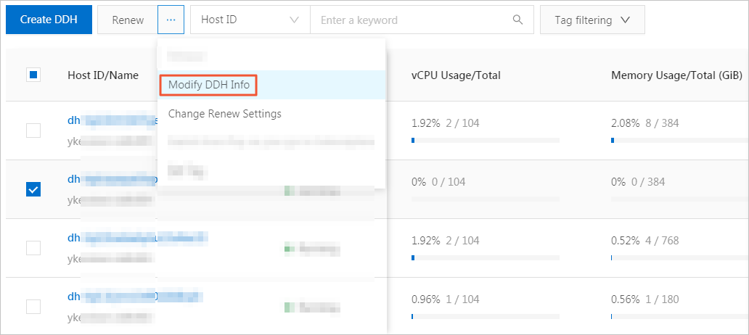The image size is (749, 335).
Task: Select the third host row checkbox
Action: (x=33, y=248)
